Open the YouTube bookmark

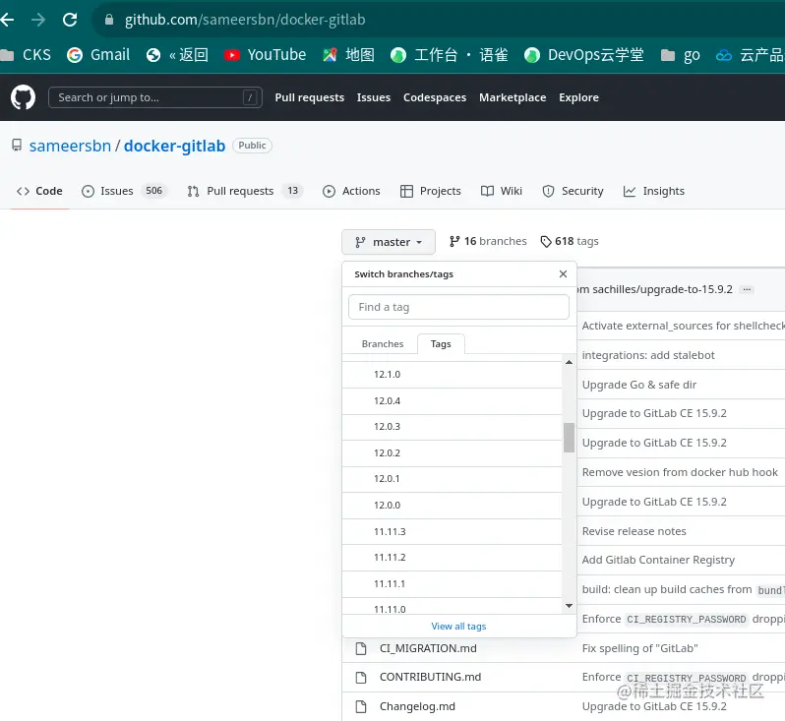(266, 54)
